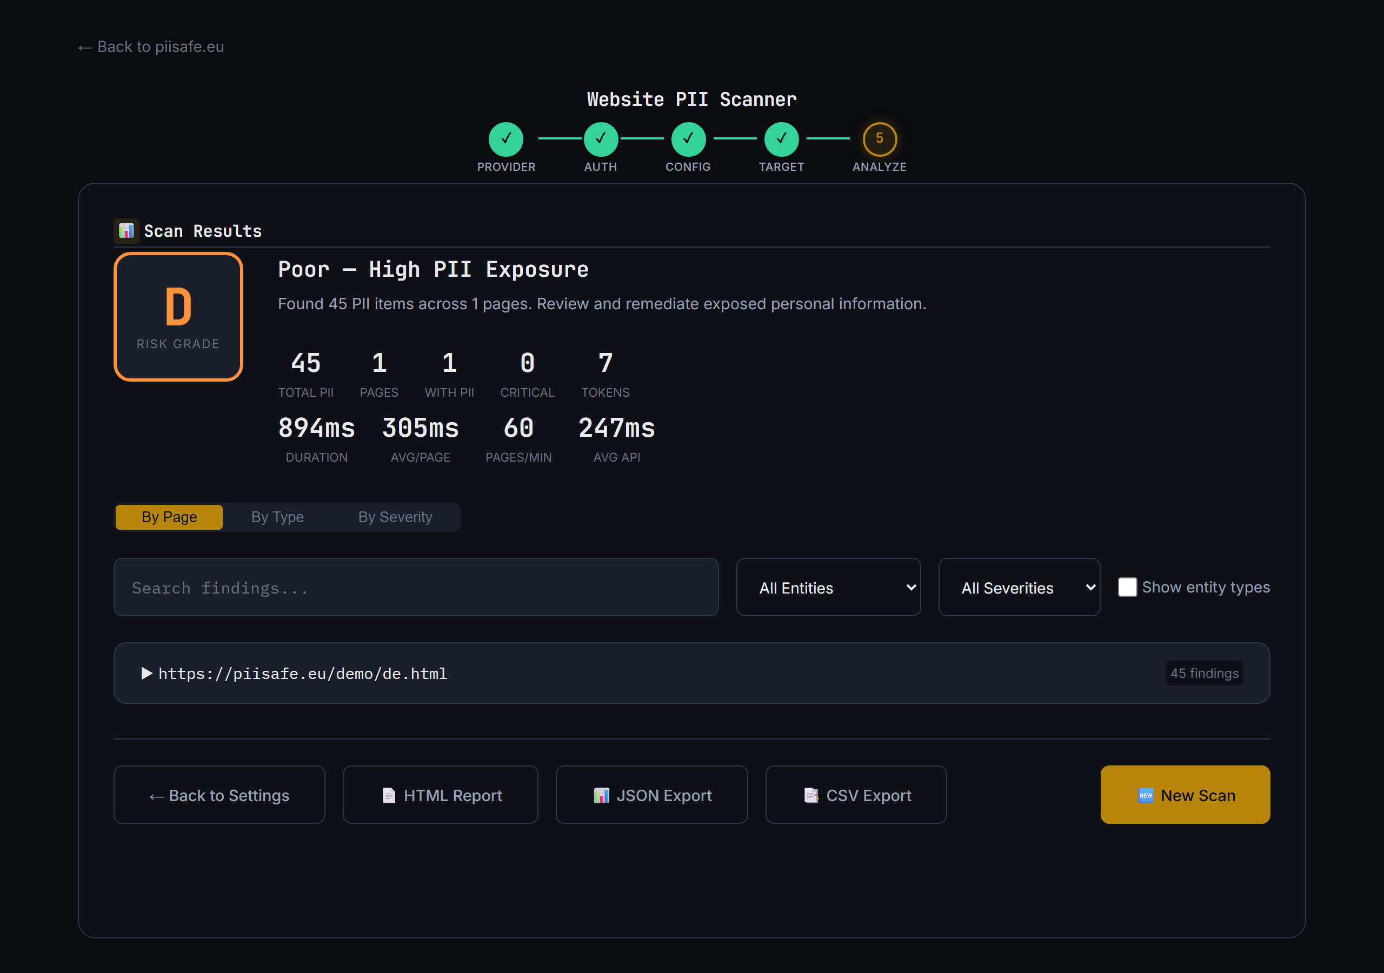Open the All Severities dropdown
Screen dimensions: 1384x973
(x=1019, y=587)
